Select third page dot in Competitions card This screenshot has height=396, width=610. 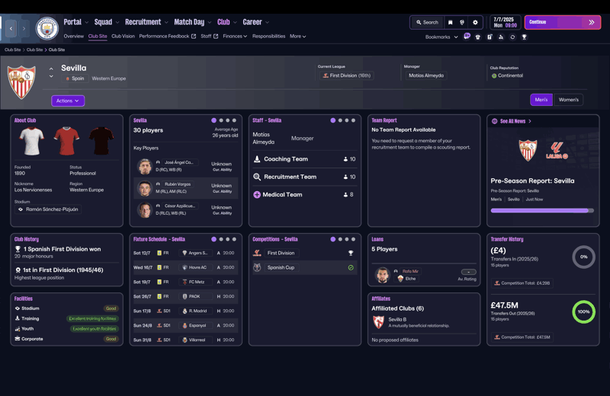click(x=347, y=239)
